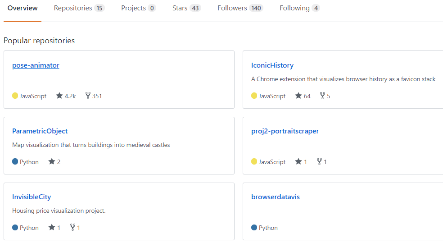The height and width of the screenshot is (243, 443).
Task: Click the Popular repositories heading
Action: pyautogui.click(x=39, y=41)
